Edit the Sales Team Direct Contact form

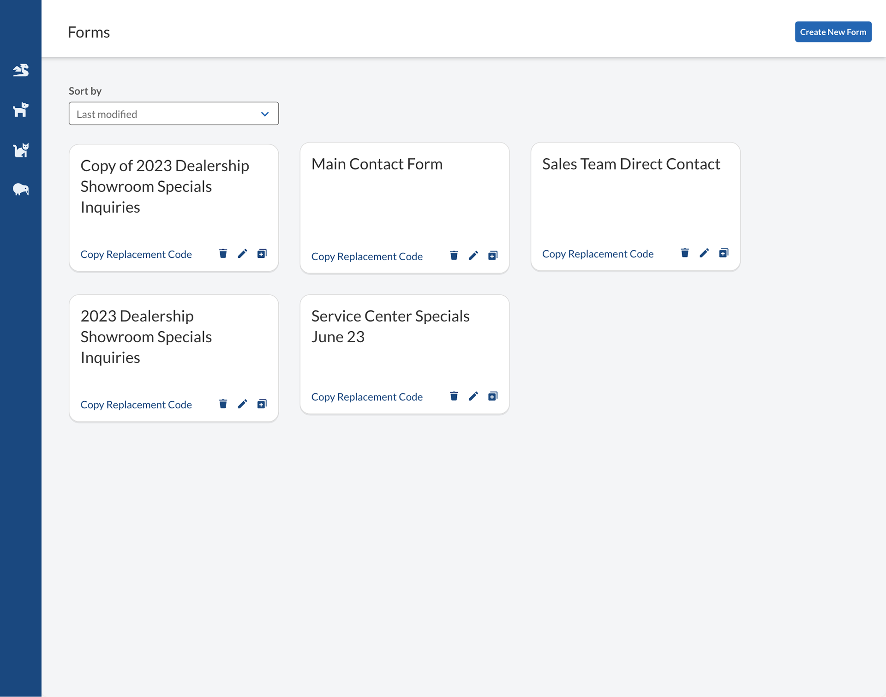point(704,253)
